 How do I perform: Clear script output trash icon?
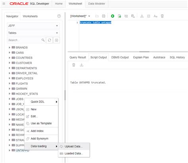74,65
